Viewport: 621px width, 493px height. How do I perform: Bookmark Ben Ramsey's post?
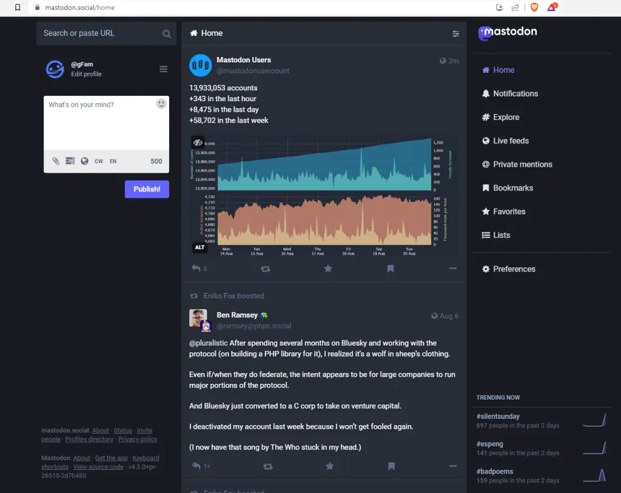click(391, 466)
